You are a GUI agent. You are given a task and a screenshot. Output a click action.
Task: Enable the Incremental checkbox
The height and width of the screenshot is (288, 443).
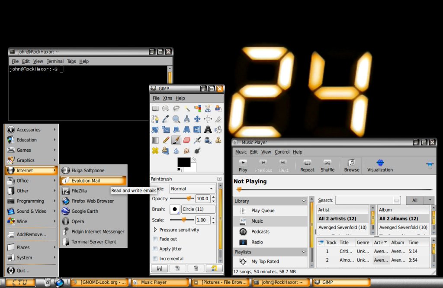tap(155, 259)
